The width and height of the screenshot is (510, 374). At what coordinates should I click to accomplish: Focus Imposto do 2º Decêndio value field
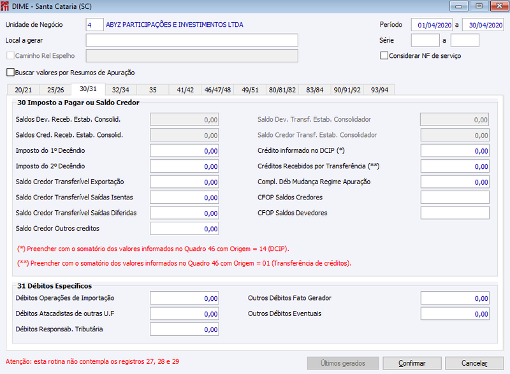(x=184, y=166)
